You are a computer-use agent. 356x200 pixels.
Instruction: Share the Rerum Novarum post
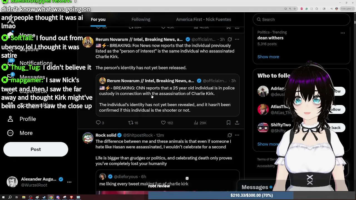237,123
